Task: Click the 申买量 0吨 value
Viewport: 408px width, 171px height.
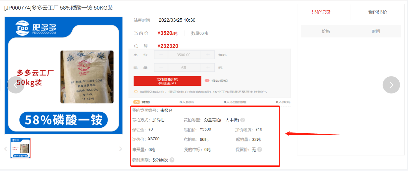Action: pyautogui.click(x=152, y=150)
